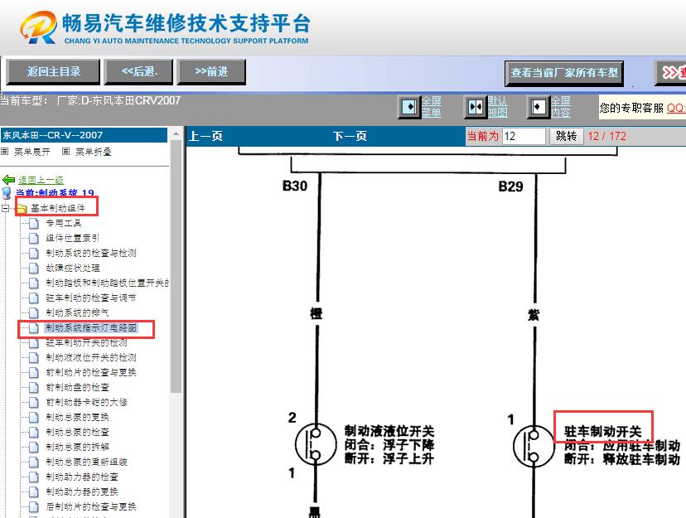This screenshot has width=686, height=518.
Task: Click the 12 / 172 page counter
Action: coord(606,136)
